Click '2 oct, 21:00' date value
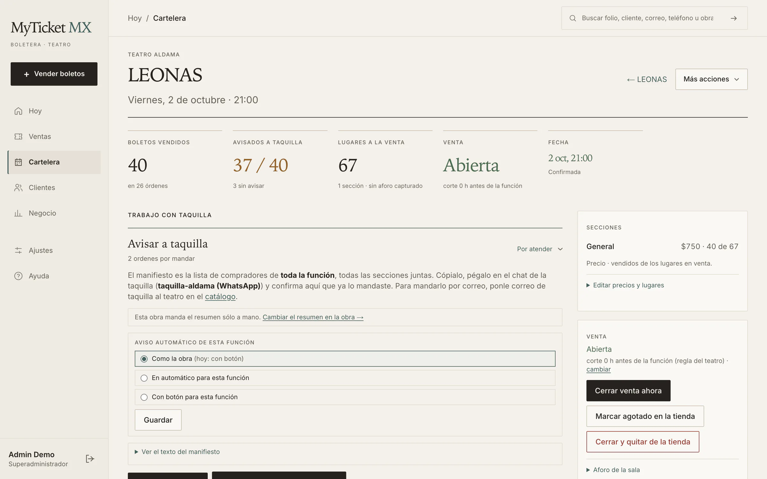Image resolution: width=767 pixels, height=479 pixels. [570, 158]
